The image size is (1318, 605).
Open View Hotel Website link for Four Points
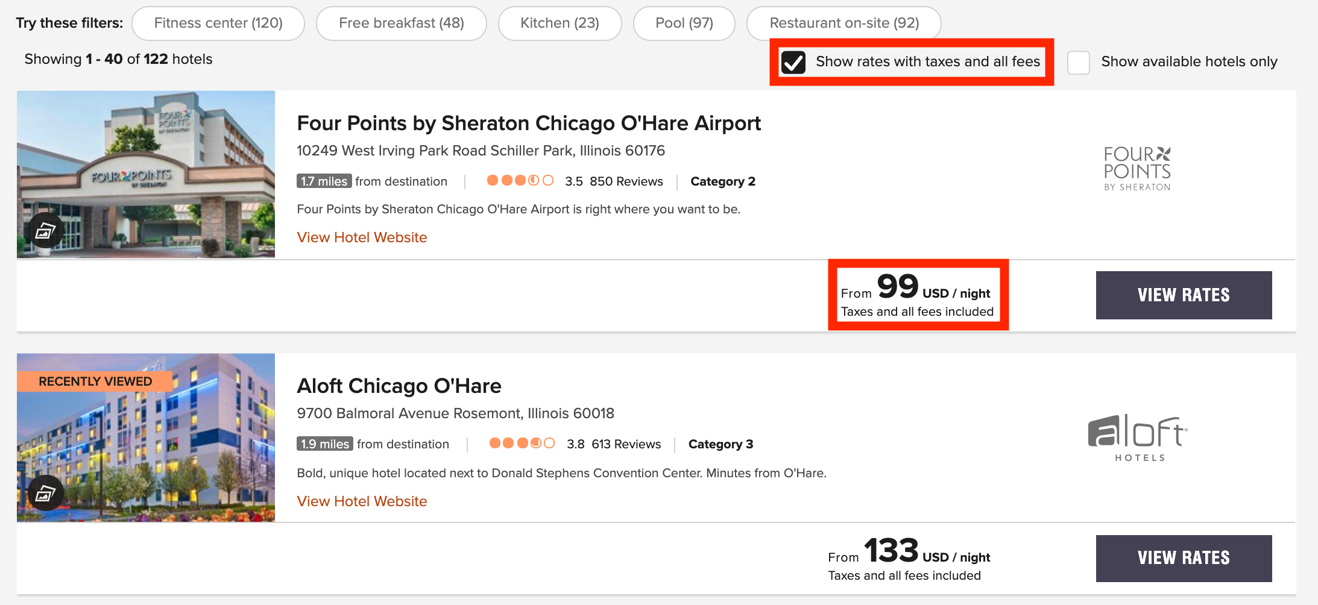[x=362, y=237]
